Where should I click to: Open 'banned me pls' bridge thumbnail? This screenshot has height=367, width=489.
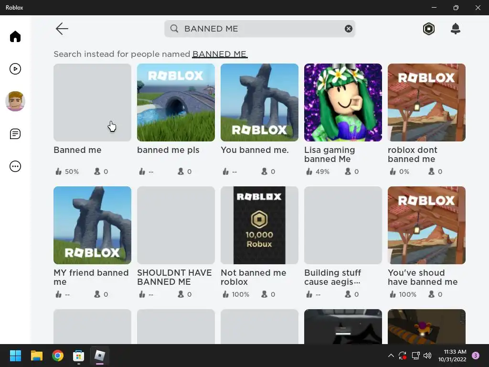coord(176,102)
